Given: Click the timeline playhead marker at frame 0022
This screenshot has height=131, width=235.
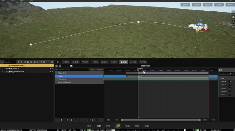Looking at the screenshot, I should (138, 69).
